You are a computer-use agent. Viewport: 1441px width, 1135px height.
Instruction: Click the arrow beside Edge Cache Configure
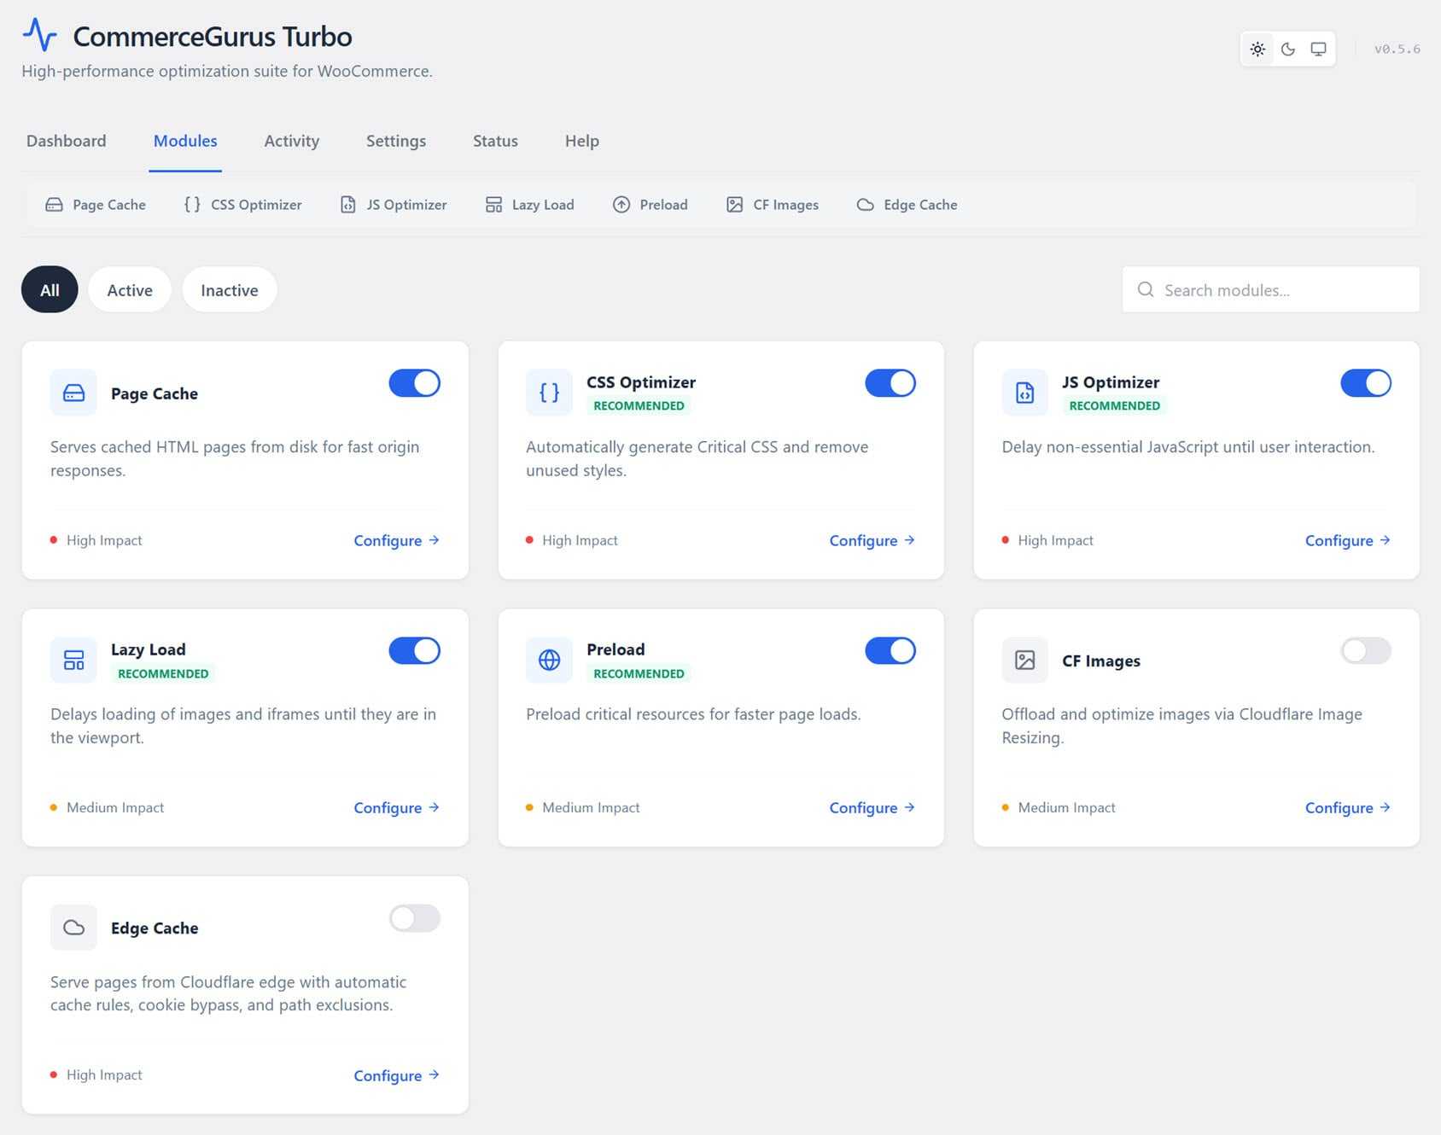tap(434, 1075)
